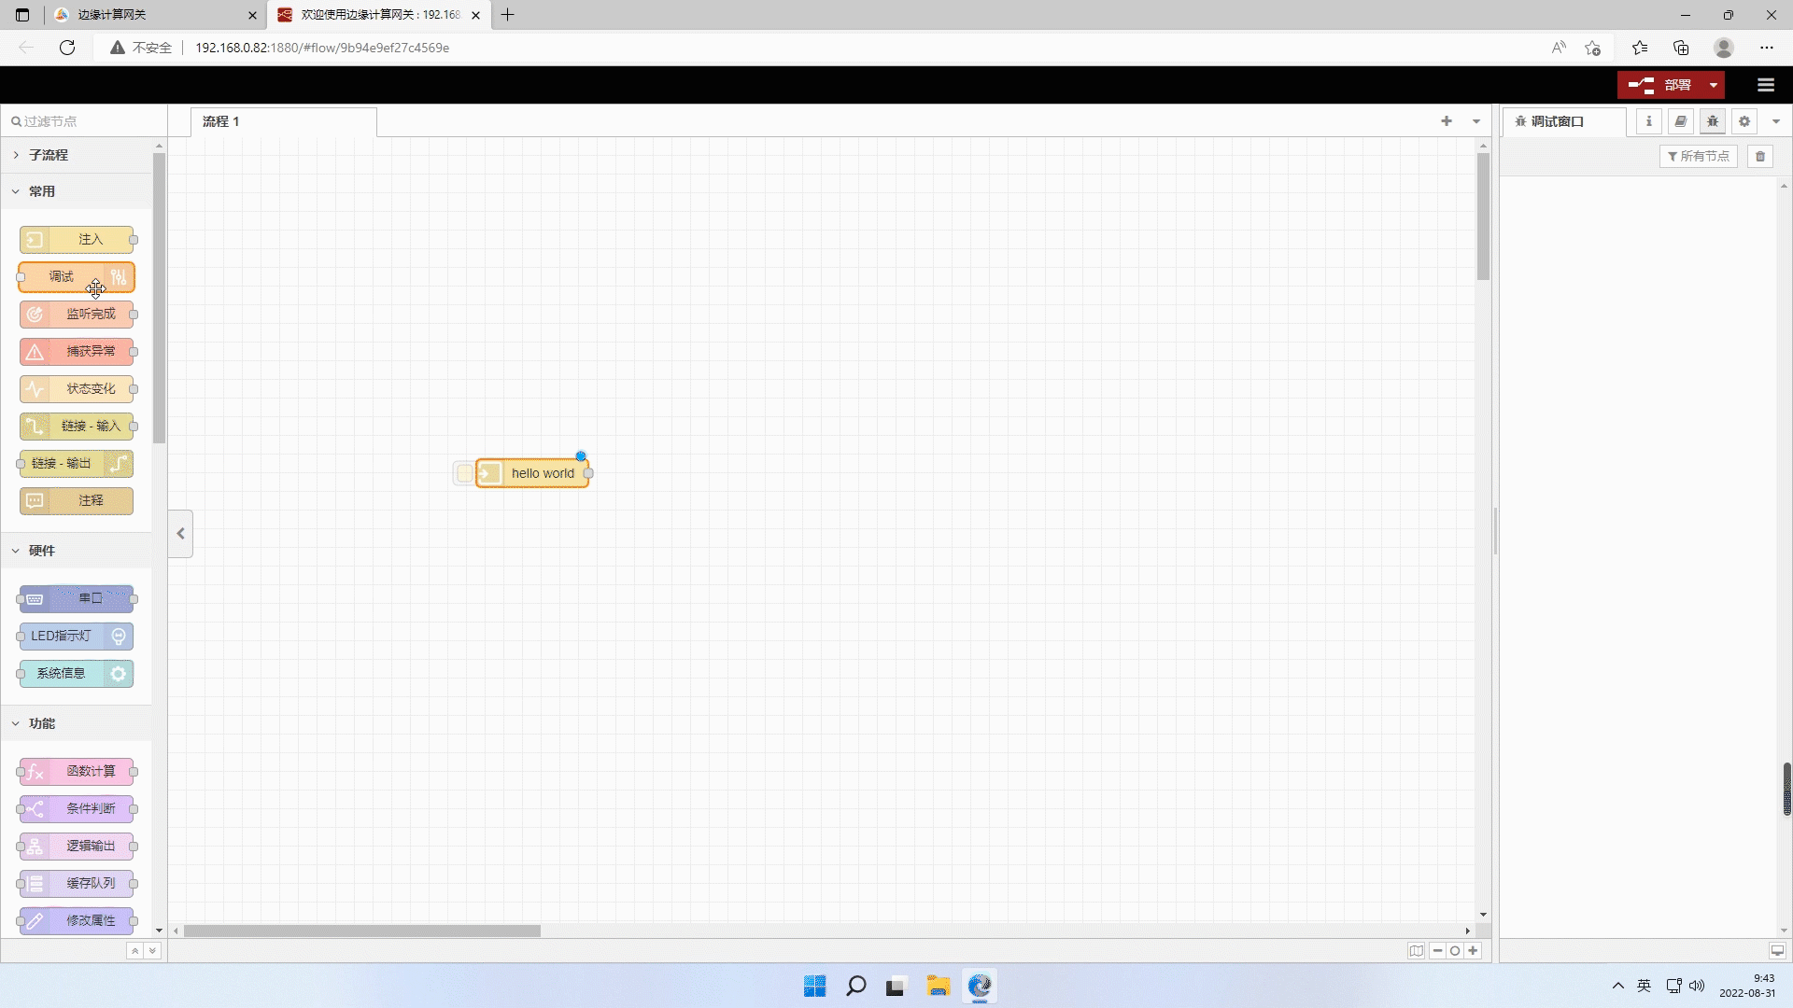Clear debug messages with trash icon

[x=1760, y=156]
